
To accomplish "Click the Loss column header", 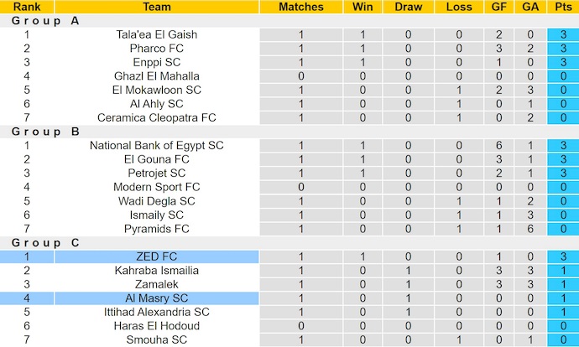I will coord(459,7).
